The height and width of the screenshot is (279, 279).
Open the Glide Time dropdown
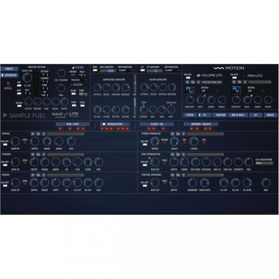(83, 94)
